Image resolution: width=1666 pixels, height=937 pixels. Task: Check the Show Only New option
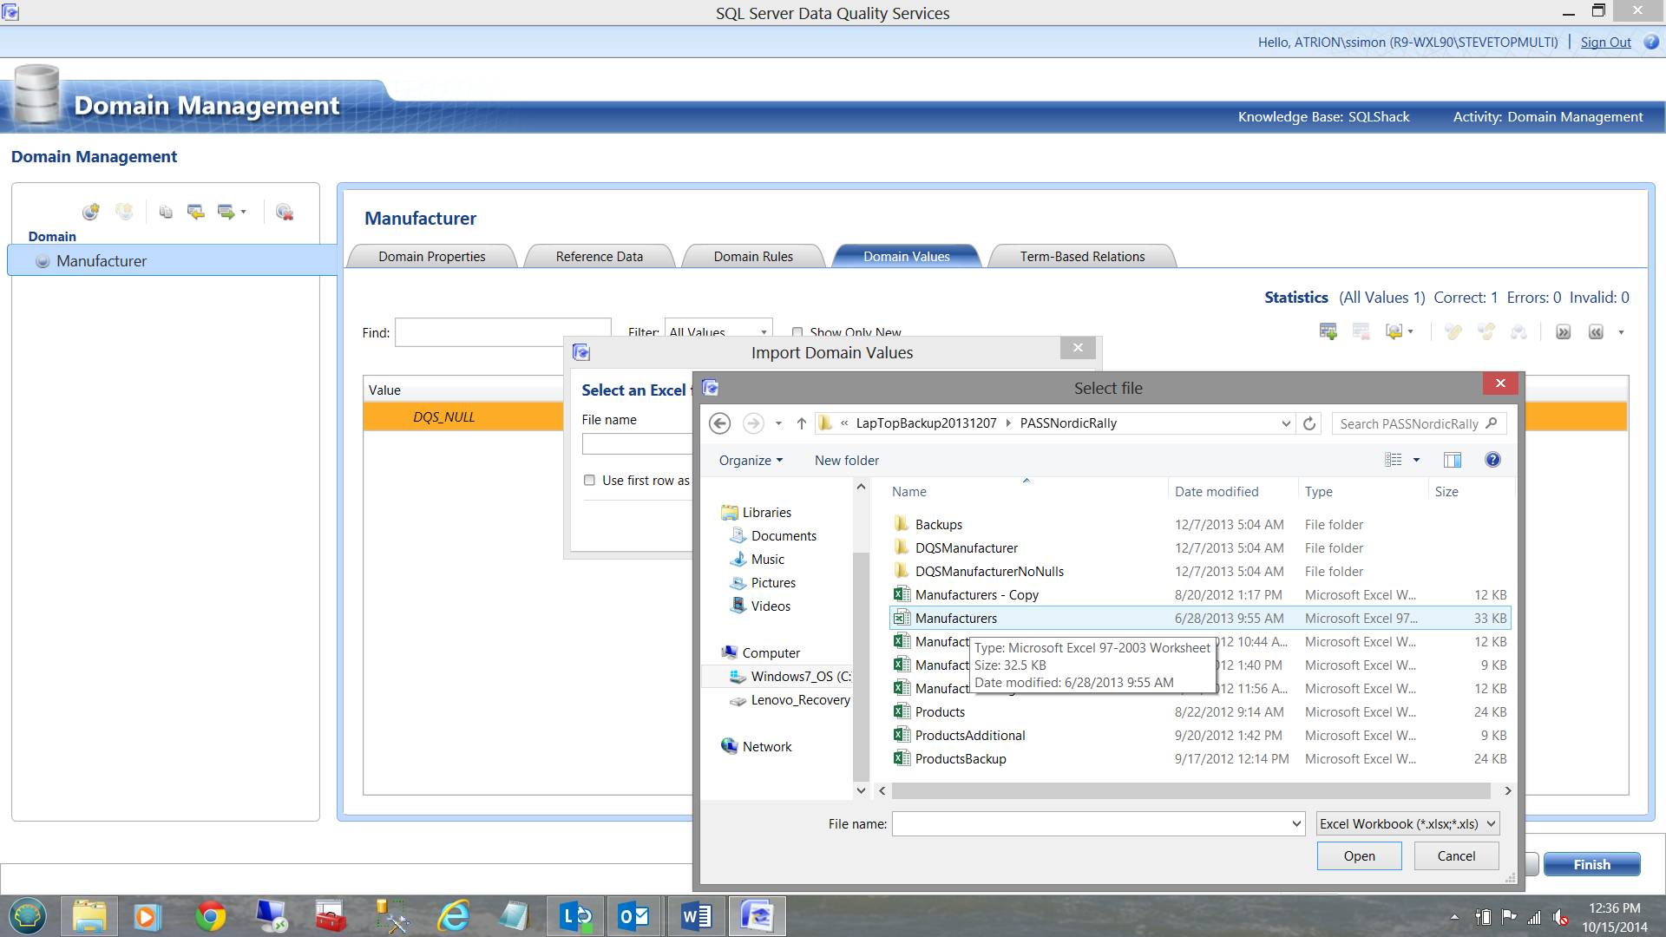coord(797,332)
